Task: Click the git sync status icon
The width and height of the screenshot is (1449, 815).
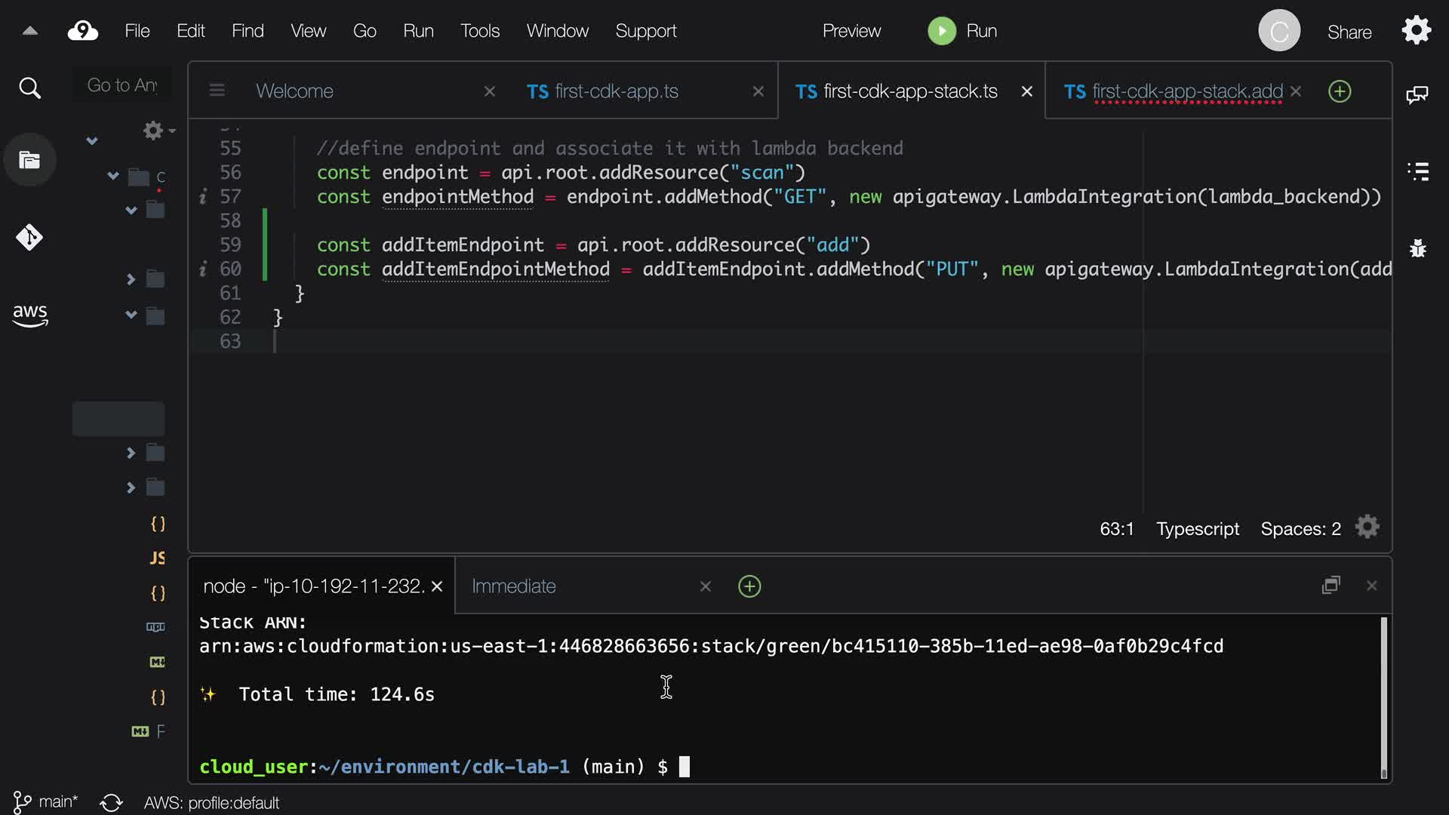Action: coord(111,802)
